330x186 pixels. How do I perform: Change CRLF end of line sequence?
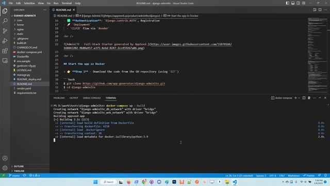pyautogui.click(x=282, y=176)
